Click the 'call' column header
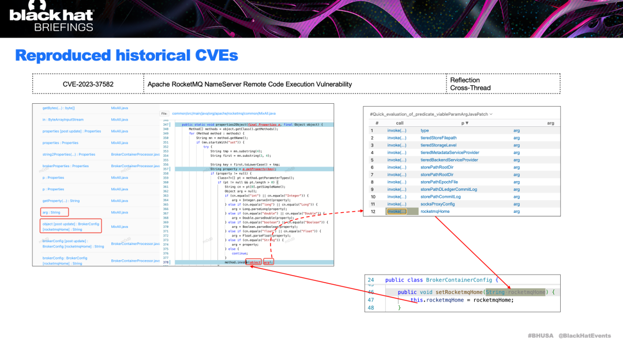Viewport: 623px width, 346px height. (x=400, y=123)
